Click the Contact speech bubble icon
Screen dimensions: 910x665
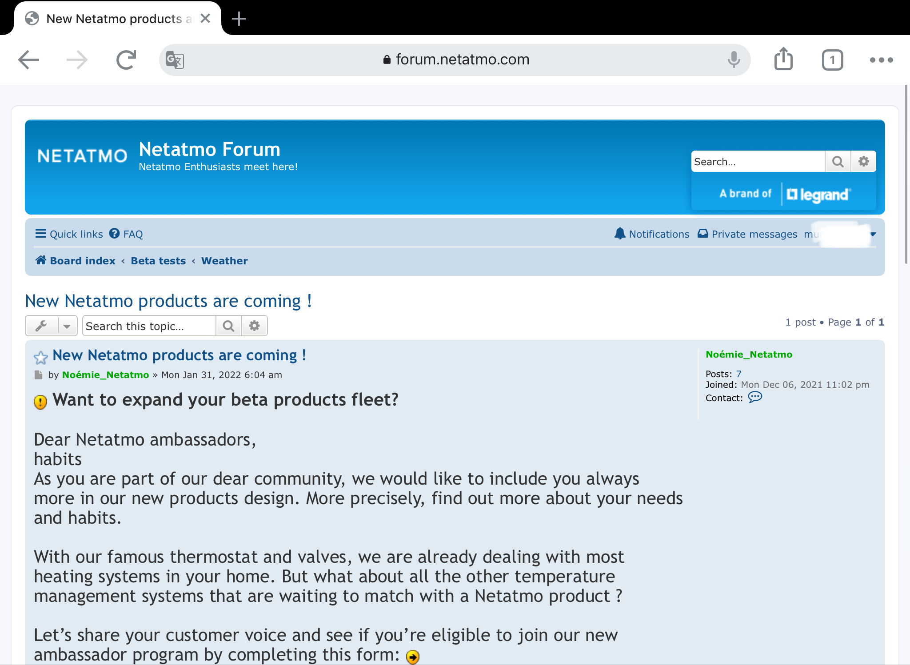click(x=755, y=397)
